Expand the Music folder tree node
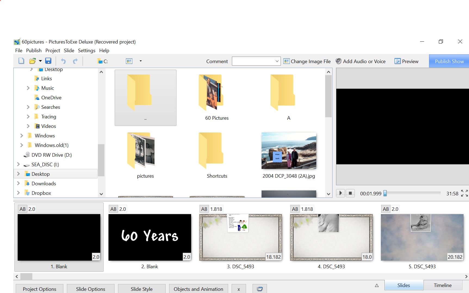469x293 pixels. [x=28, y=88]
